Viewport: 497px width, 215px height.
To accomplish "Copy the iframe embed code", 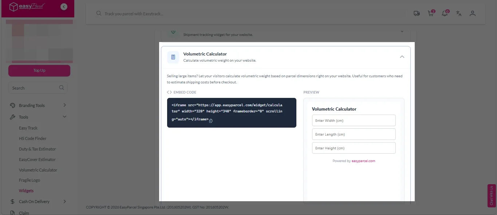I will pos(211,121).
